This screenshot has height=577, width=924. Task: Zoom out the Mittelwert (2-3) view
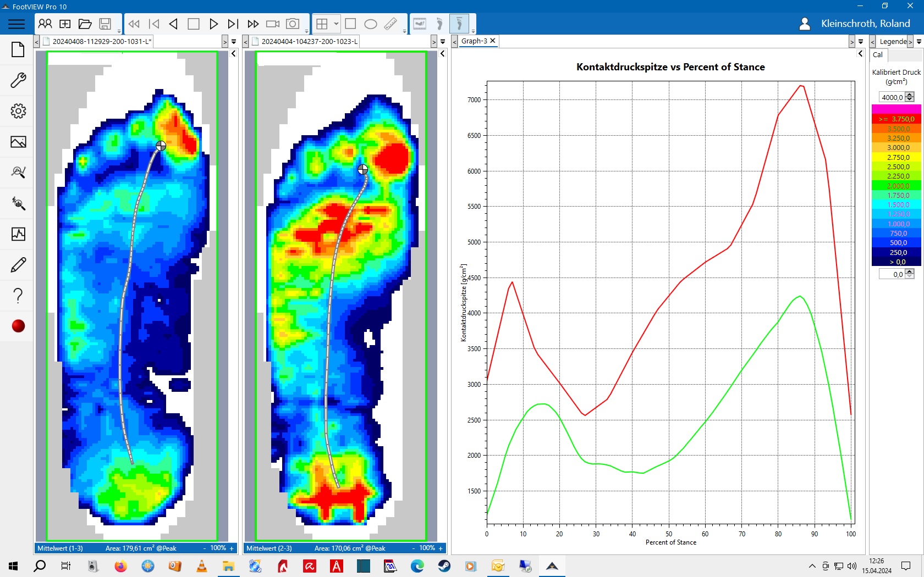pyautogui.click(x=414, y=548)
